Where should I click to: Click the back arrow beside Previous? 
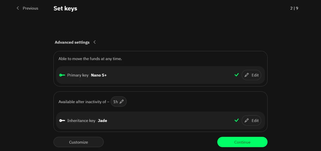click(x=18, y=8)
